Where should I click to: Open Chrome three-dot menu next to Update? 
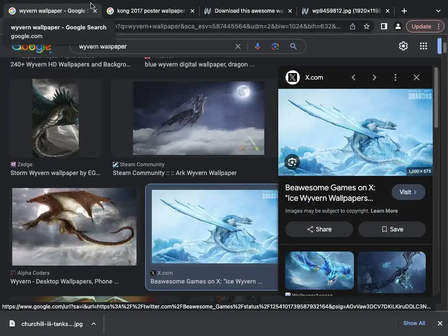click(438, 26)
